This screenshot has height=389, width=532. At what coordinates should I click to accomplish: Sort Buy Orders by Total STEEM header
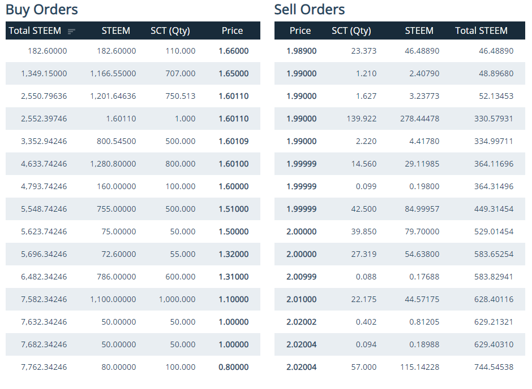(35, 30)
